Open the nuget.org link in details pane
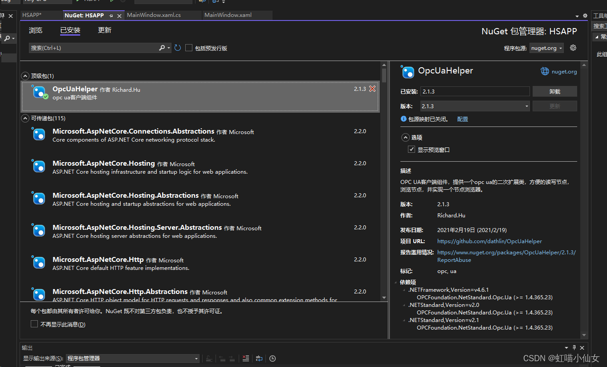Viewport: 607px width, 367px height. pos(564,71)
